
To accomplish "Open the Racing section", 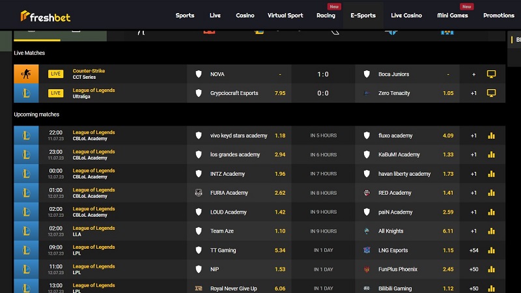I will point(326,15).
